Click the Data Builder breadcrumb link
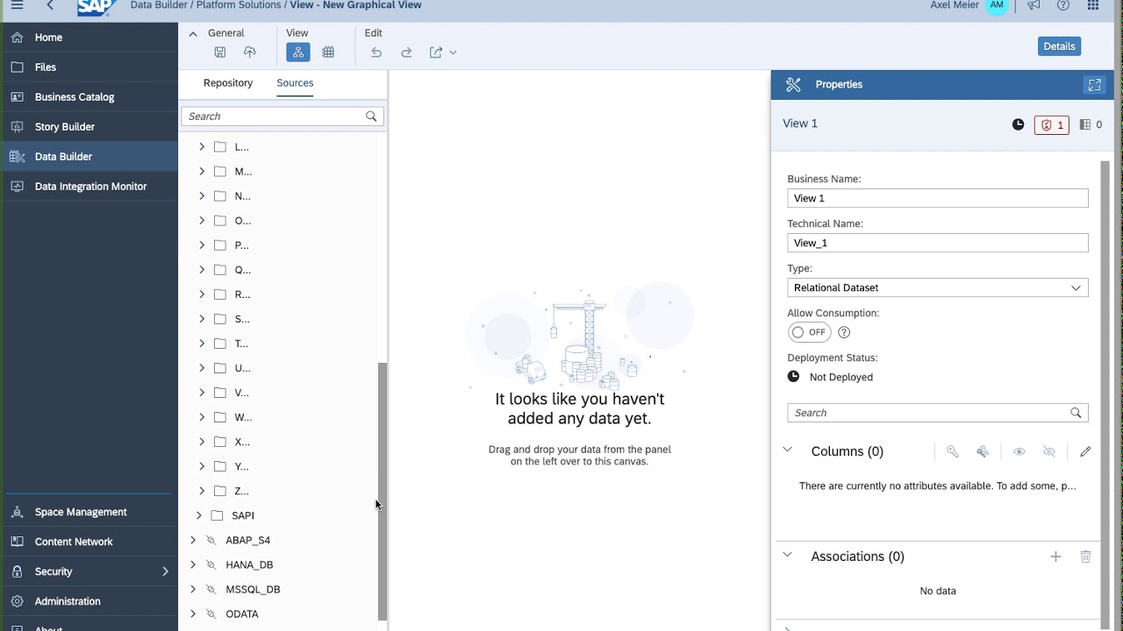 pyautogui.click(x=159, y=5)
